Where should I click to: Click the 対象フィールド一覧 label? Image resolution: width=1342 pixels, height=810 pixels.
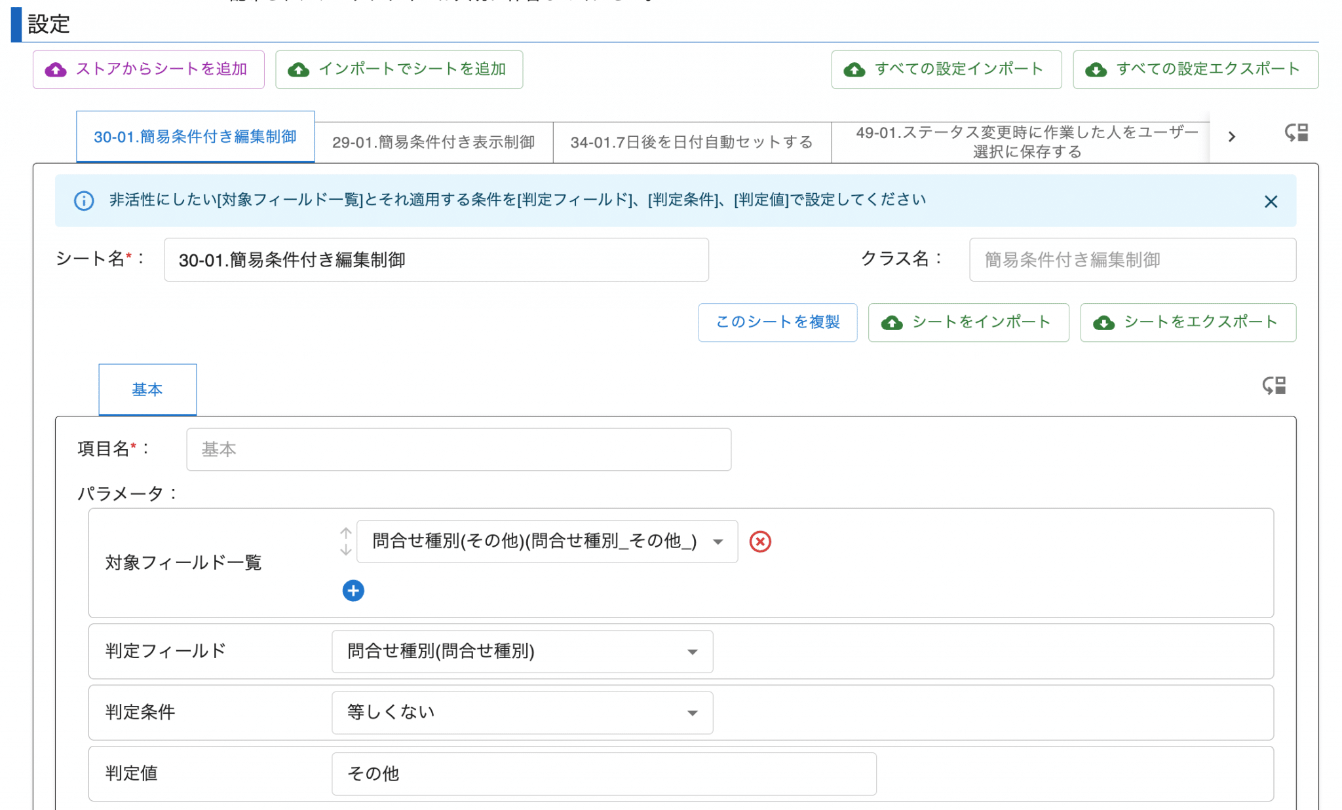(x=183, y=562)
